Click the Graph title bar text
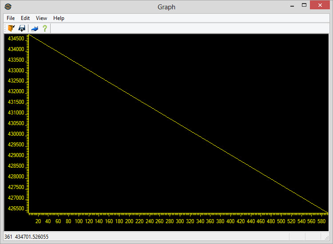This screenshot has height=244, width=333. tap(166, 7)
